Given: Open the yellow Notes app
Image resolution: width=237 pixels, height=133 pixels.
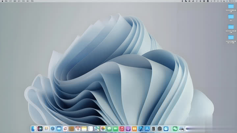Looking at the screenshot, I should 84,129.
